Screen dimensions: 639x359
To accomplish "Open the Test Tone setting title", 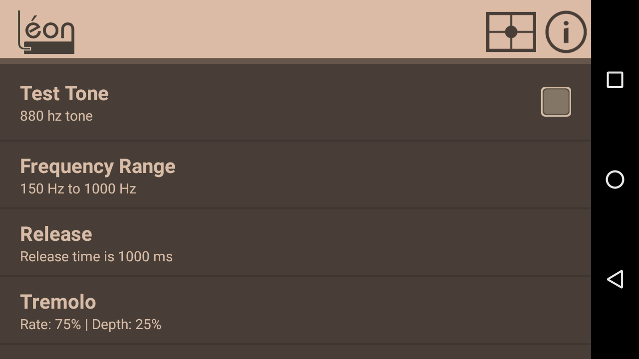I will (64, 94).
